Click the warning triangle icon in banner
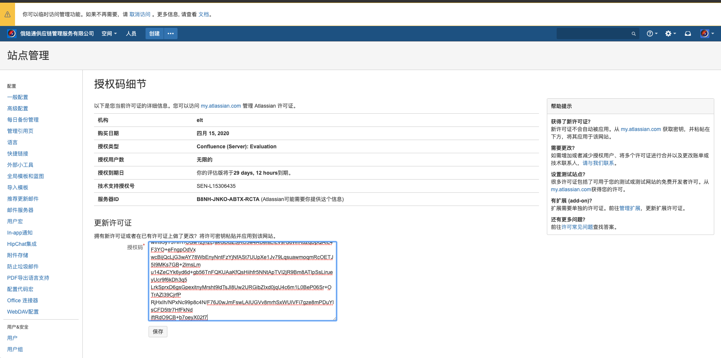 tap(8, 14)
